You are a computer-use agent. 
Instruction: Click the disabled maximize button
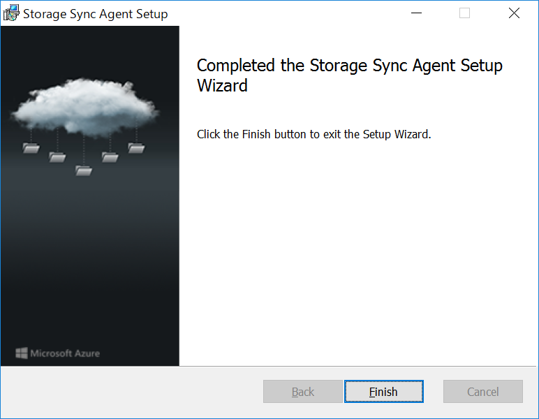[x=465, y=13]
